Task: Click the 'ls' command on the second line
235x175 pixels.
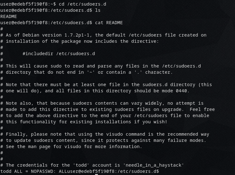Action: 98,10
